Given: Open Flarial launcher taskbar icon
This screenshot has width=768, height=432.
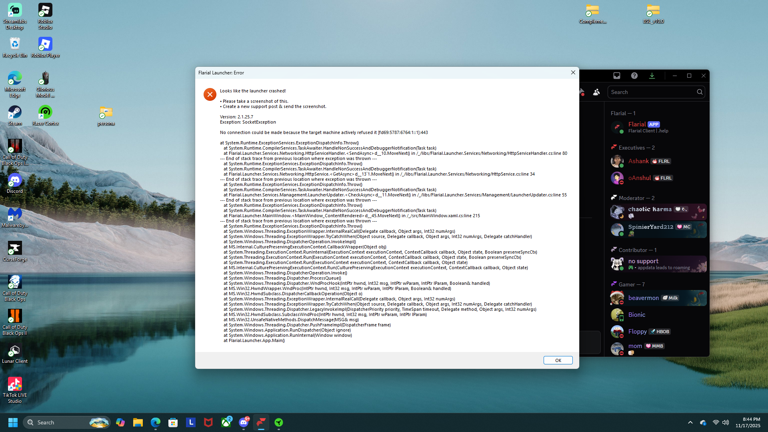Looking at the screenshot, I should pyautogui.click(x=261, y=422).
